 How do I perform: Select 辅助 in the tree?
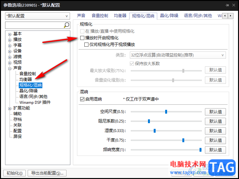click(x=18, y=114)
